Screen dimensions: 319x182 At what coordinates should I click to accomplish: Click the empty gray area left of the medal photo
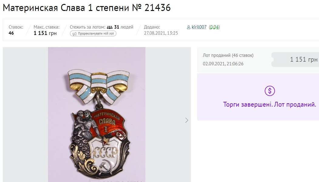pos(25,115)
